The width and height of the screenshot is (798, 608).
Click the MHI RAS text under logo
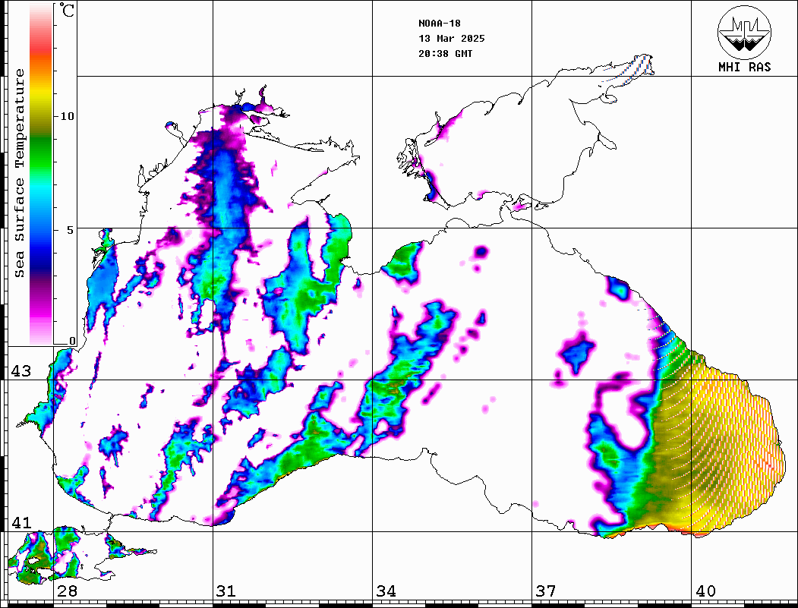744,68
